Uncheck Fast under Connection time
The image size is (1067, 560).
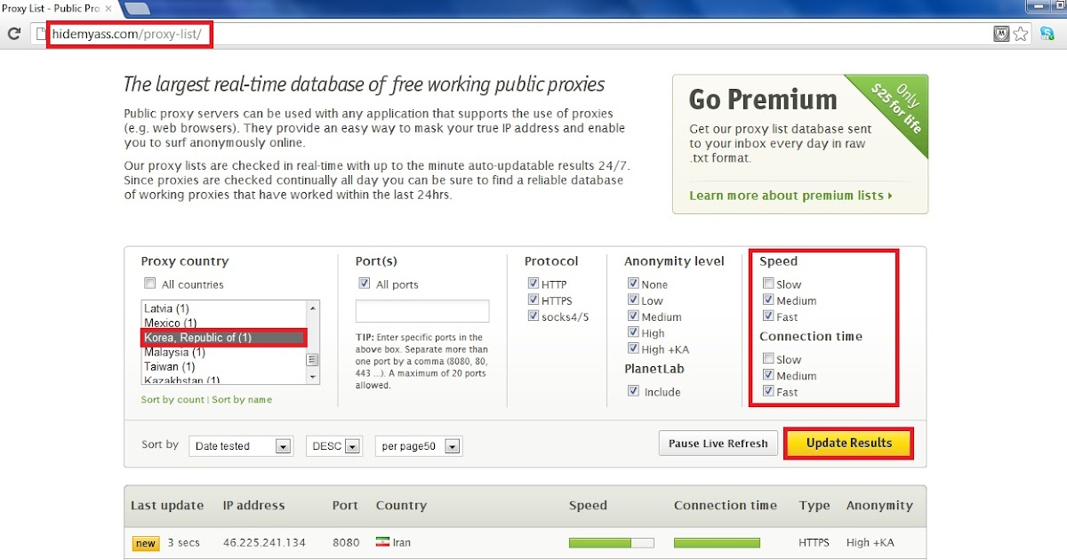tap(768, 390)
